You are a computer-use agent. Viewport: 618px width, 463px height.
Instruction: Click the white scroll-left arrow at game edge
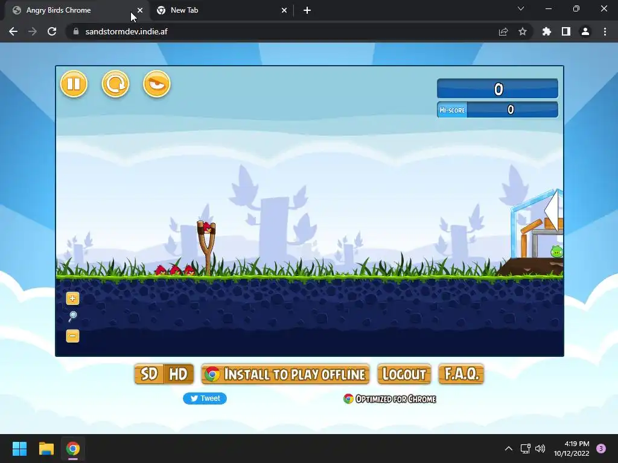point(552,210)
